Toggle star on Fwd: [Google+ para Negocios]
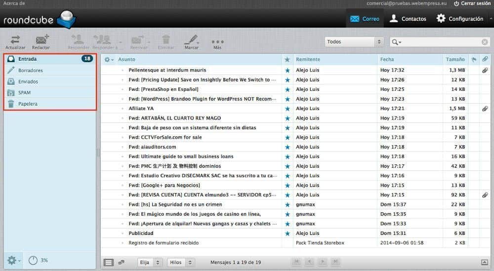 (x=288, y=186)
